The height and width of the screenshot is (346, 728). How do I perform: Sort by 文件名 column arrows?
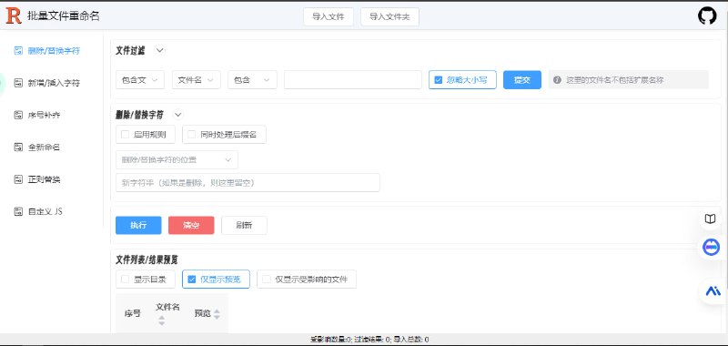(x=162, y=320)
